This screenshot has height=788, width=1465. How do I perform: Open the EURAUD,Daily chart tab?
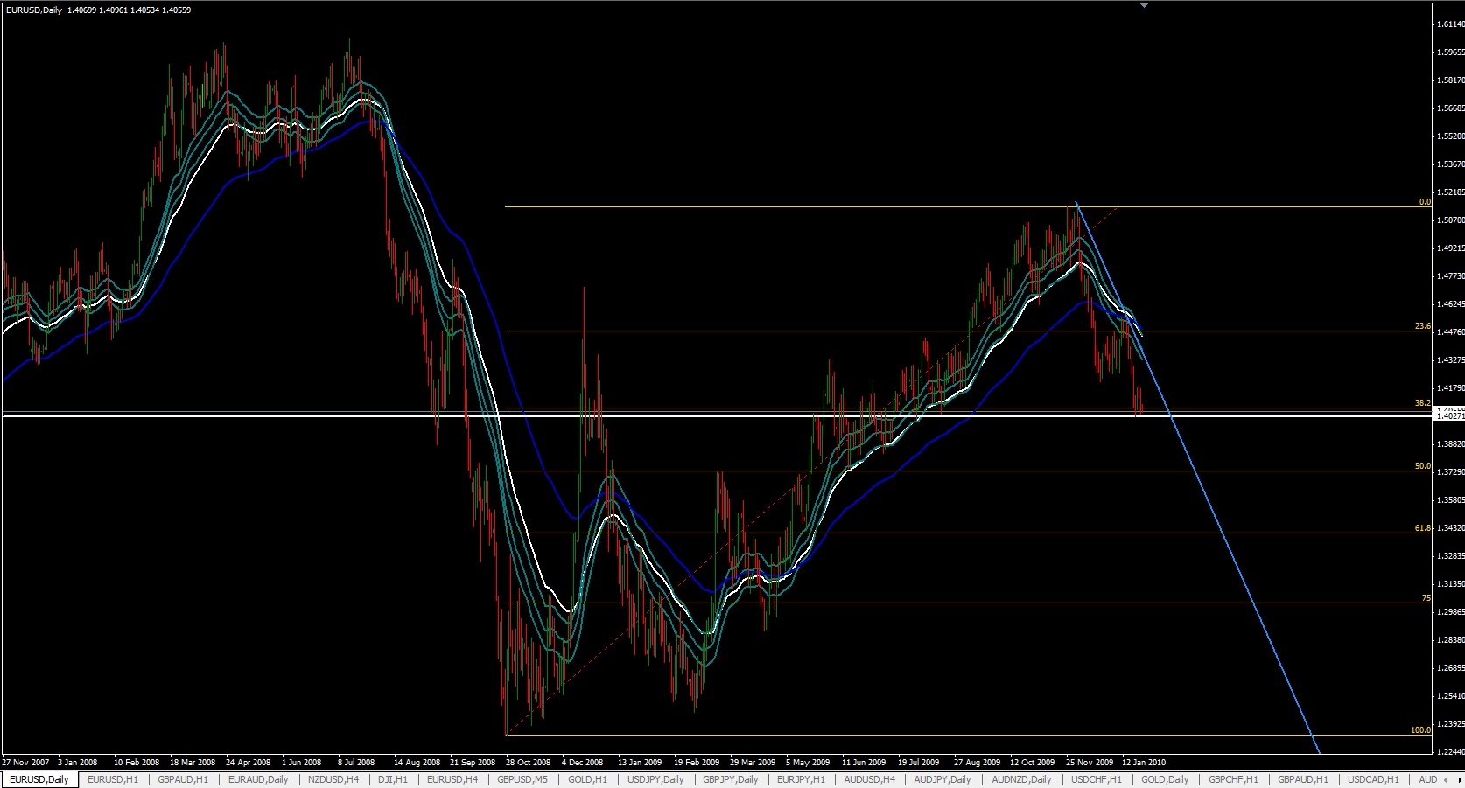(x=257, y=779)
